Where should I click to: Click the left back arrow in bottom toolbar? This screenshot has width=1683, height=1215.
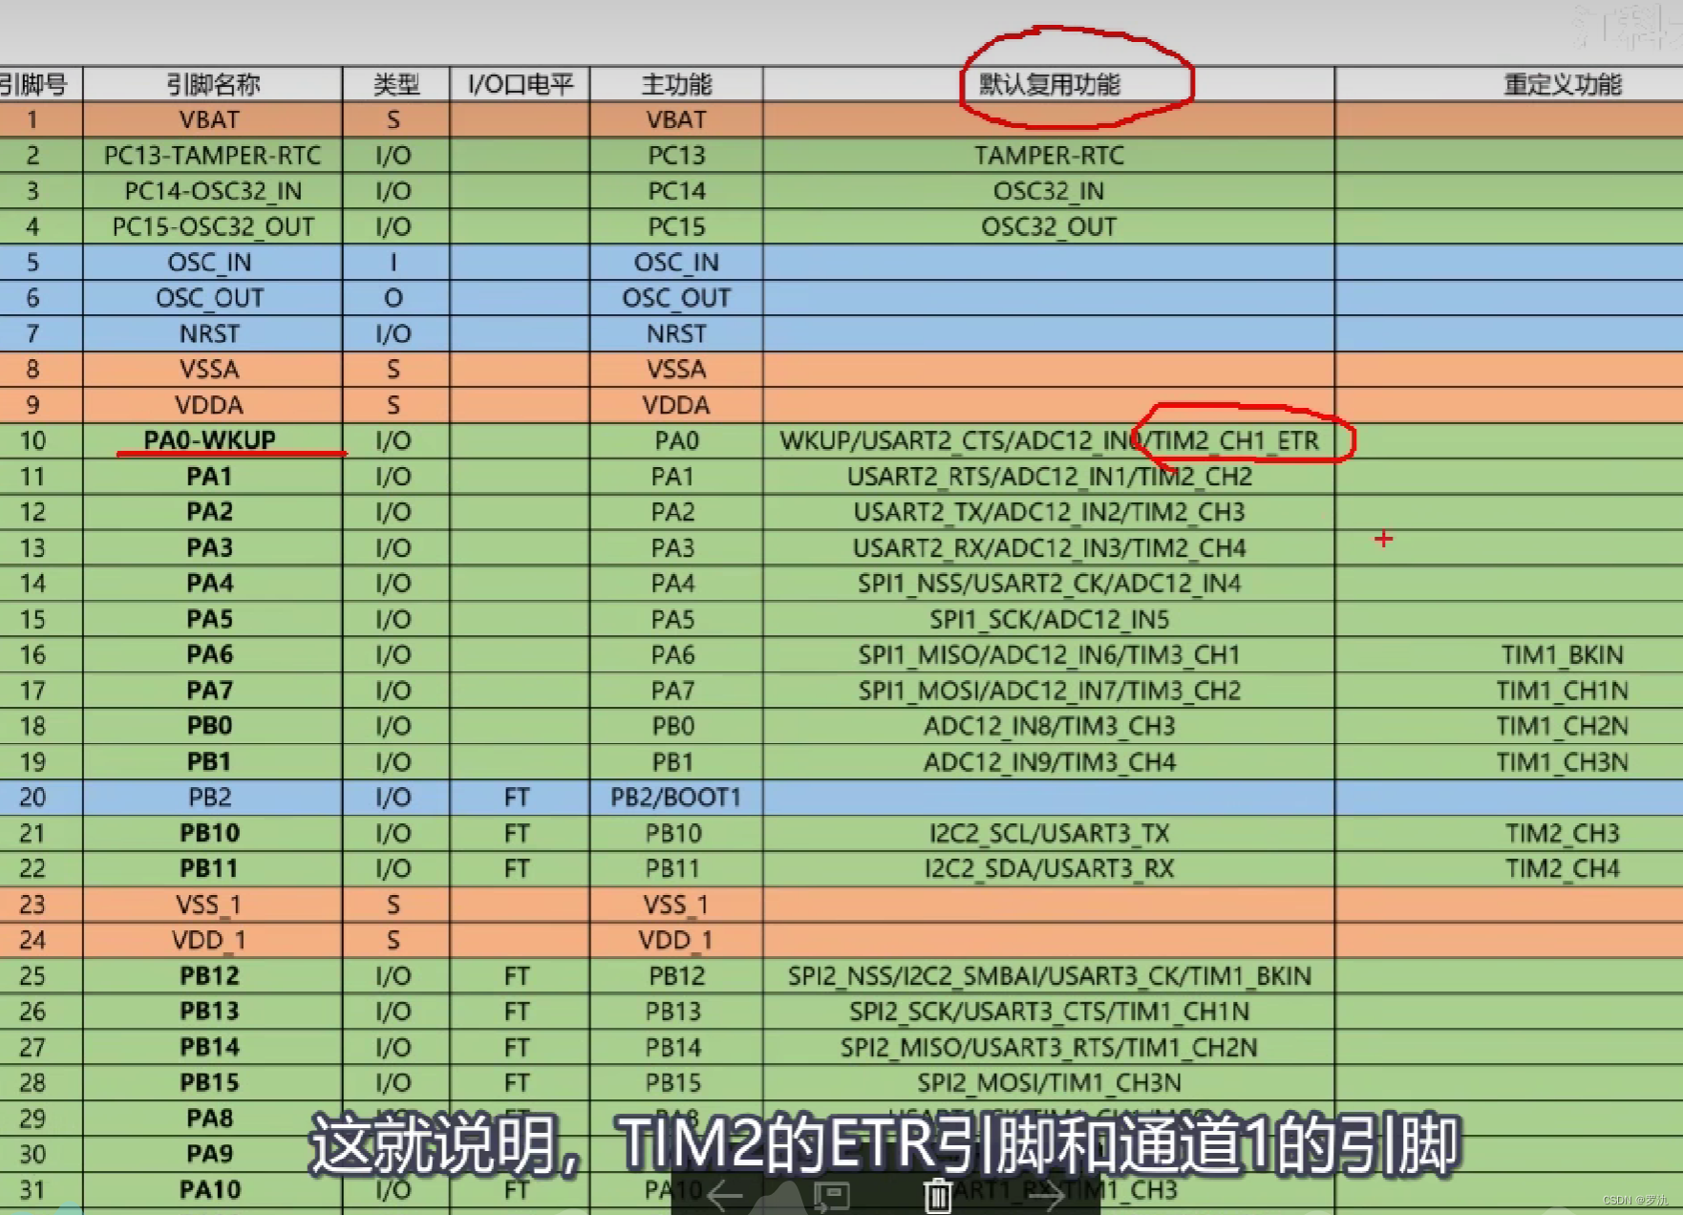723,1195
